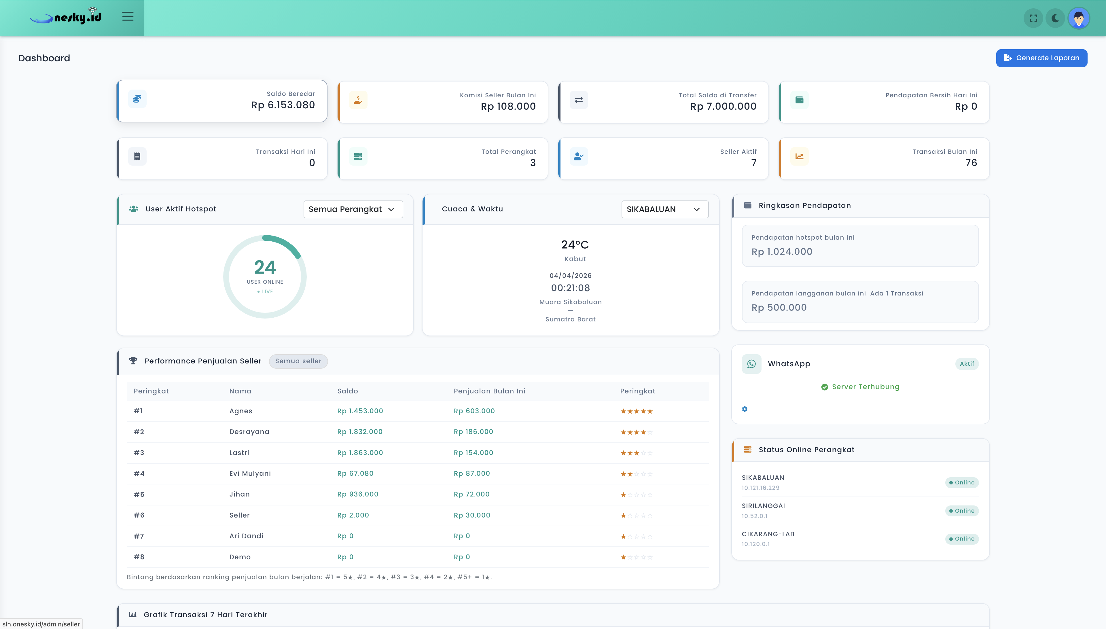Click the Aktif WhatsApp status badge

(967, 364)
